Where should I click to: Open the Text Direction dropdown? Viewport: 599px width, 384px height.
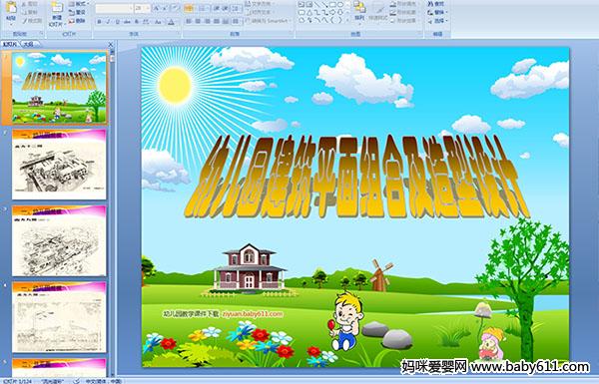(x=260, y=4)
